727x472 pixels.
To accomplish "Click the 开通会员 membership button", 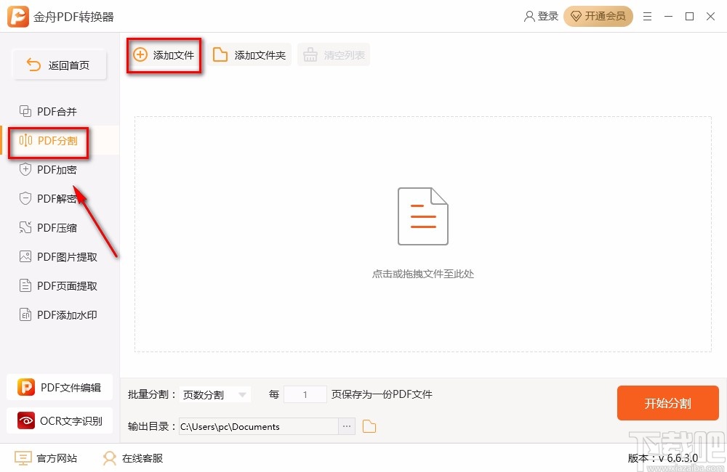I will coord(598,16).
